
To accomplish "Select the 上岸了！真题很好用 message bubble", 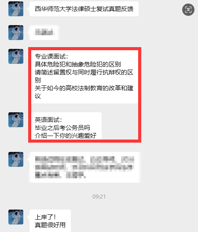I will tap(50, 221).
